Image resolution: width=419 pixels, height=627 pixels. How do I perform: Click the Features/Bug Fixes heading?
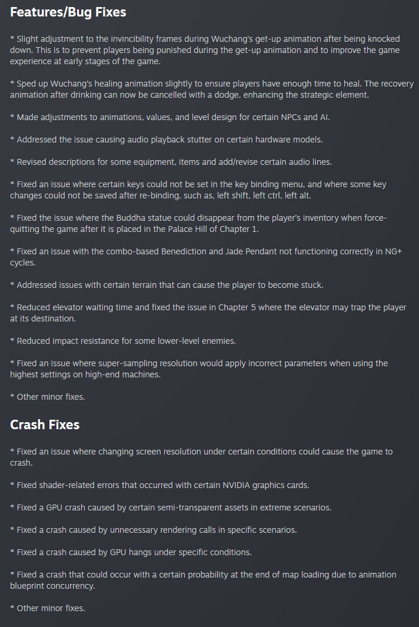(68, 12)
